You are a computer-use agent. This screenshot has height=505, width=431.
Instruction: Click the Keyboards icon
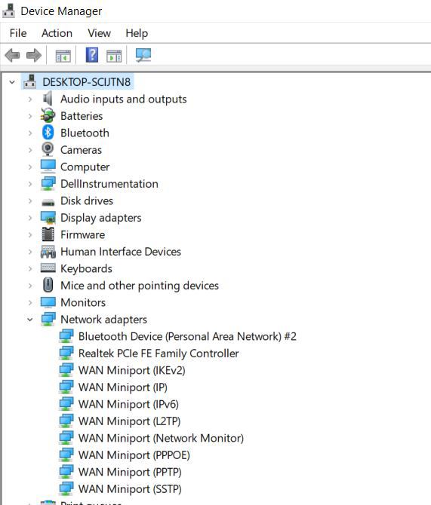pos(48,268)
